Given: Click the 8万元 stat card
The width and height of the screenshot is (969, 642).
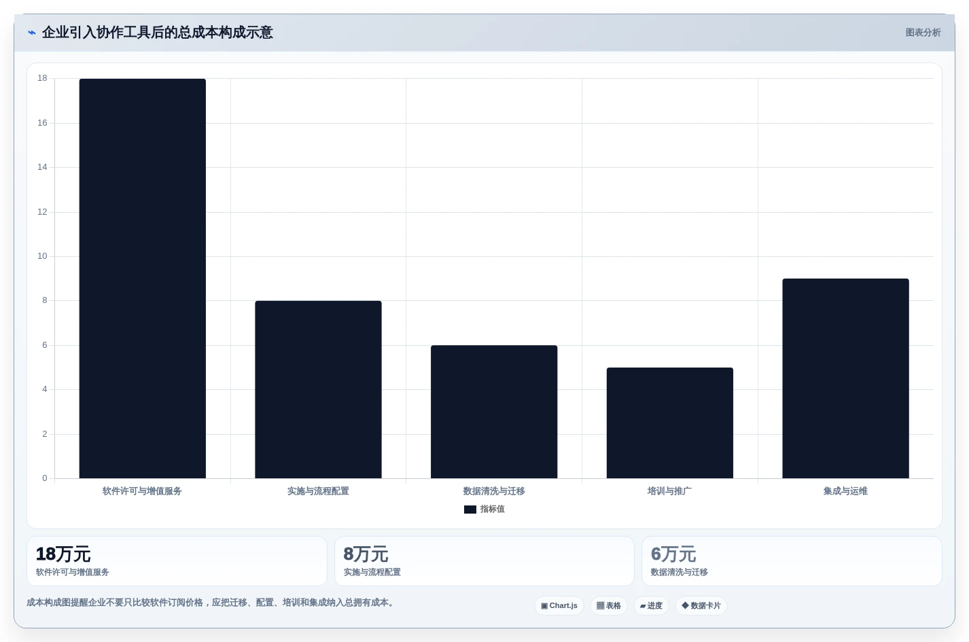Looking at the screenshot, I should click(x=484, y=561).
